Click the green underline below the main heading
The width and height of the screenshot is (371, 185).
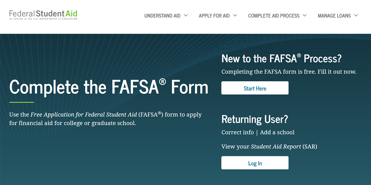[22, 102]
